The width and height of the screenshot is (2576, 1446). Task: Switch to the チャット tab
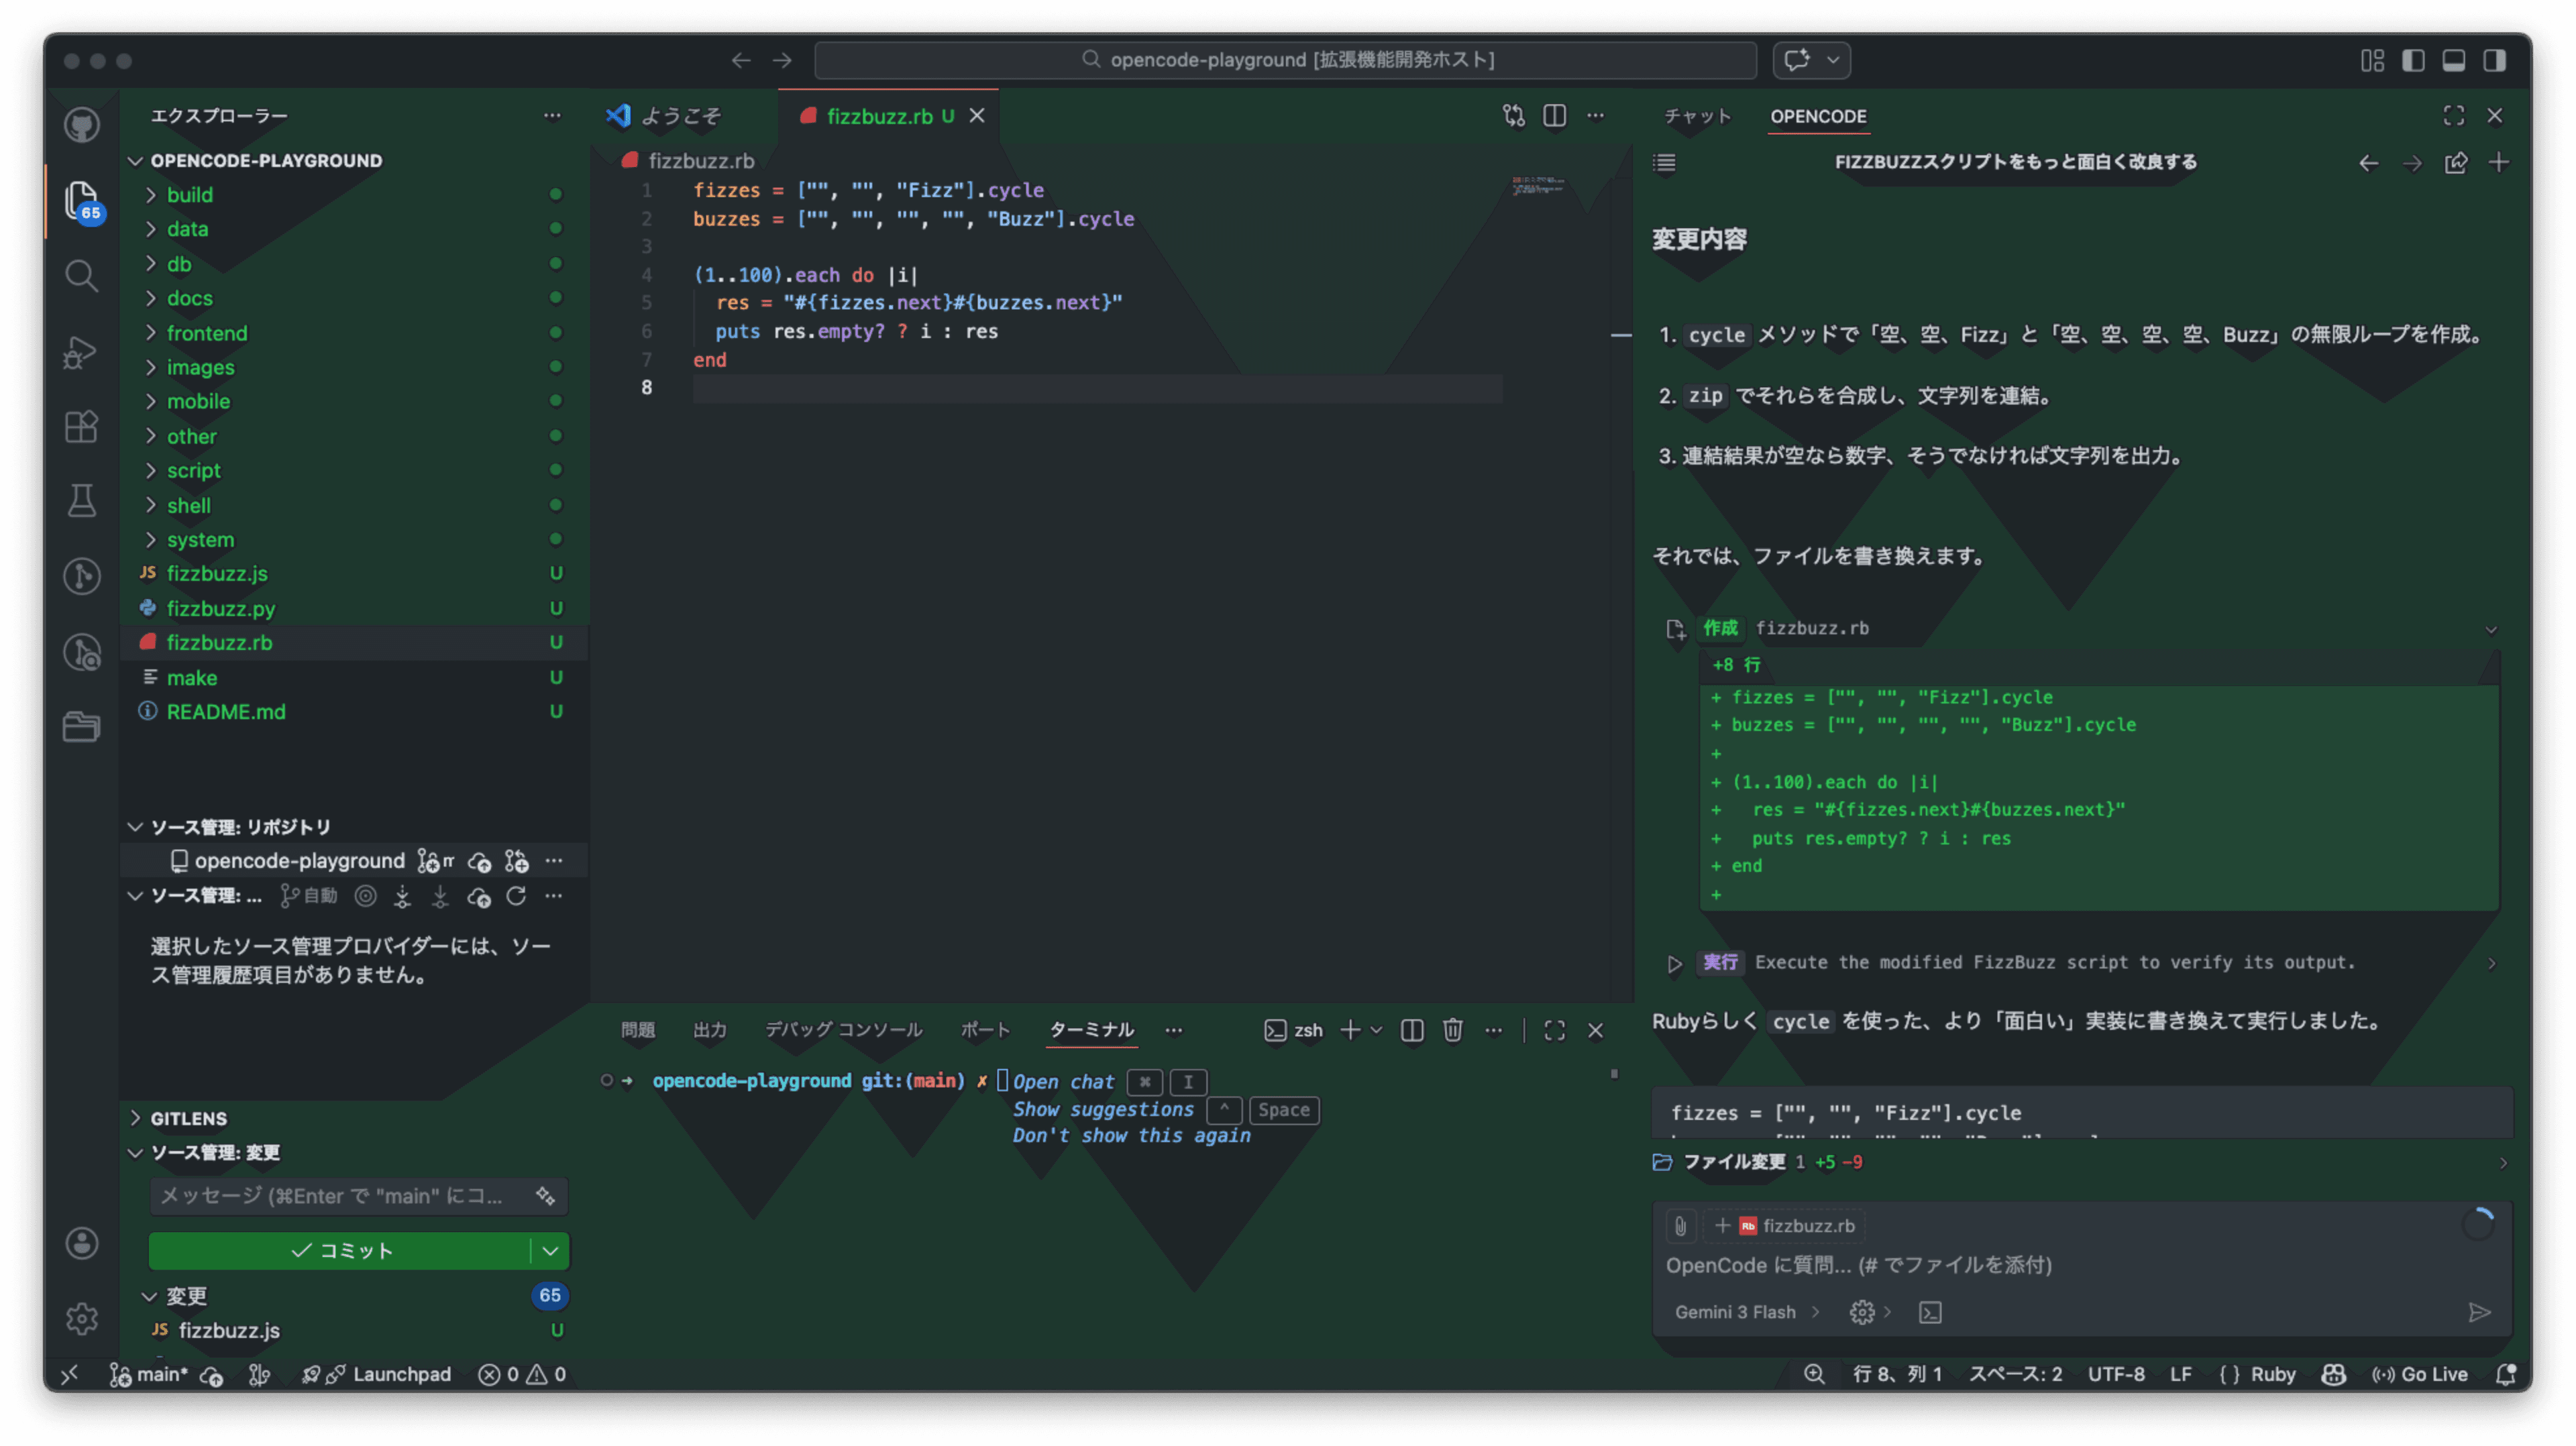point(1697,116)
